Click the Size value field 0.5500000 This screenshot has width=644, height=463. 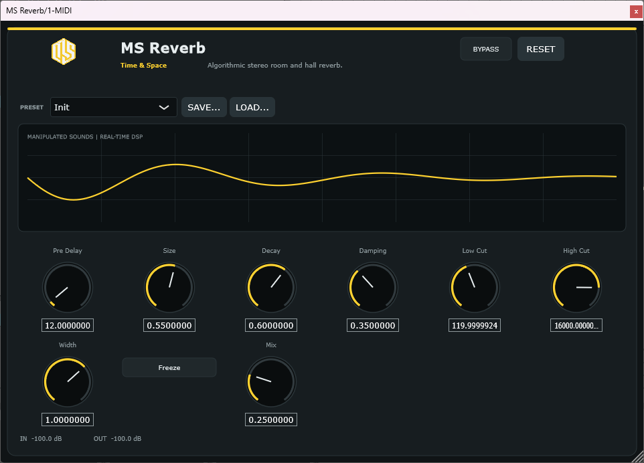pos(169,325)
